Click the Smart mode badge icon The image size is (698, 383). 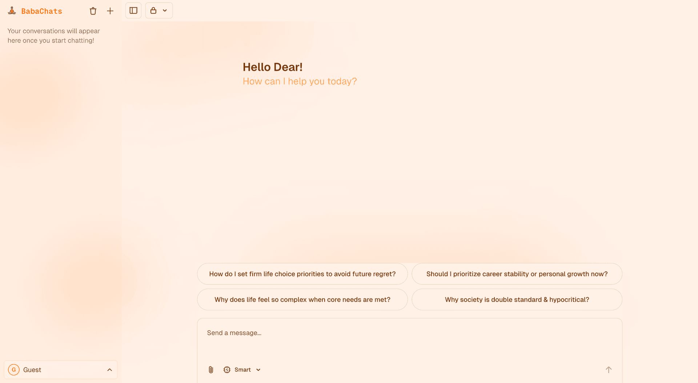[x=227, y=370]
